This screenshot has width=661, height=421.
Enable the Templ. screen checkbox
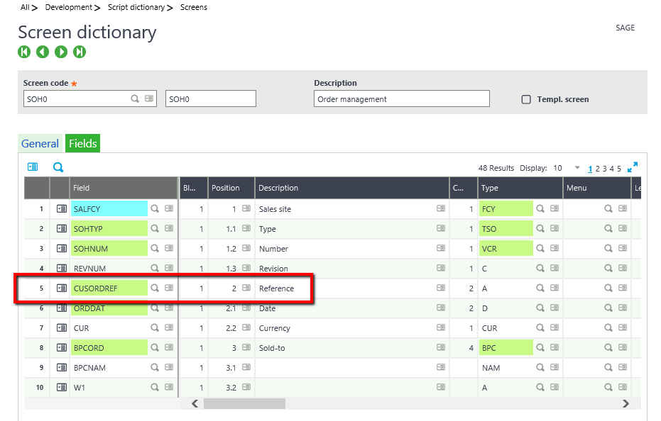pyautogui.click(x=526, y=99)
